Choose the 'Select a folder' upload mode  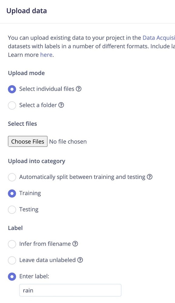coord(12,105)
